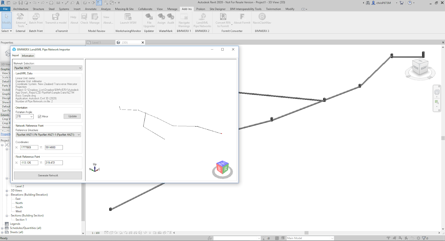Click the Revit Reference Point X field
Viewport: 445px width, 241px height.
[29, 163]
